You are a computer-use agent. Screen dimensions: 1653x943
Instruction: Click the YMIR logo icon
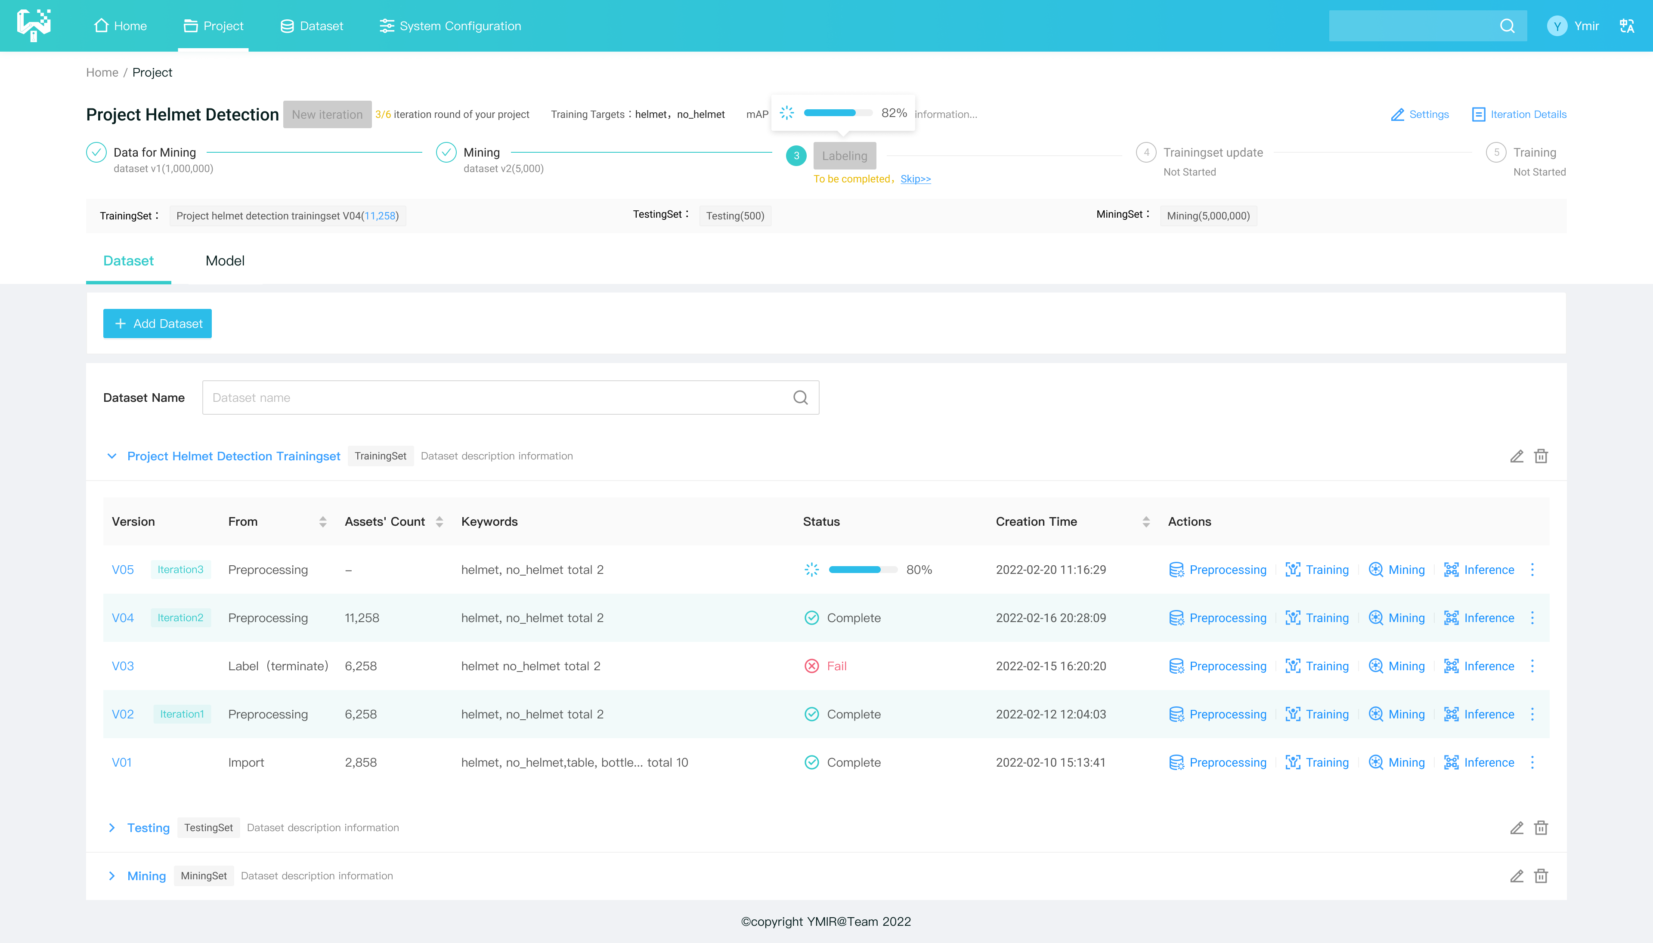34,25
